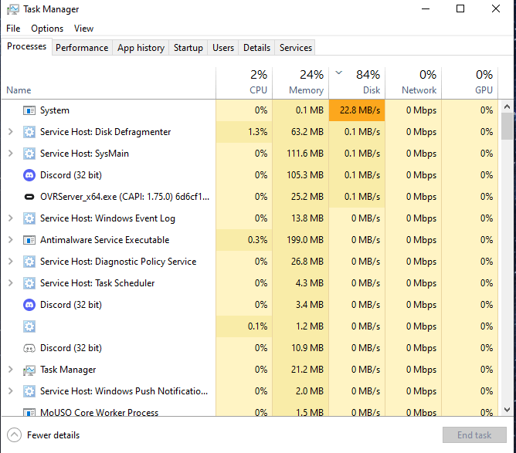
Task: Sort by the CPU column header
Action: pyautogui.click(x=244, y=83)
